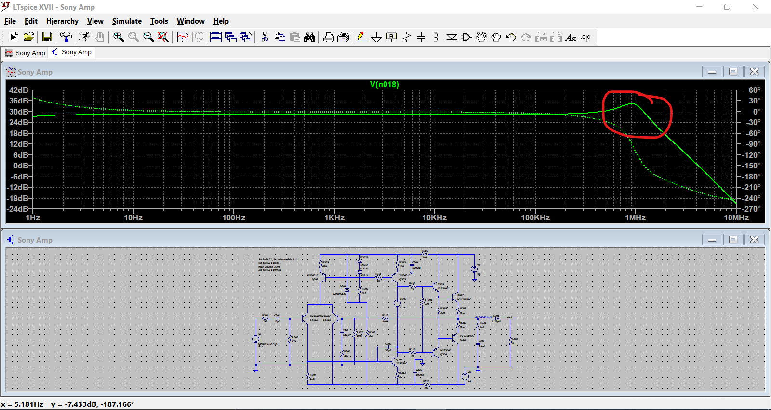Zoom in with the plus magnifier

coord(119,37)
